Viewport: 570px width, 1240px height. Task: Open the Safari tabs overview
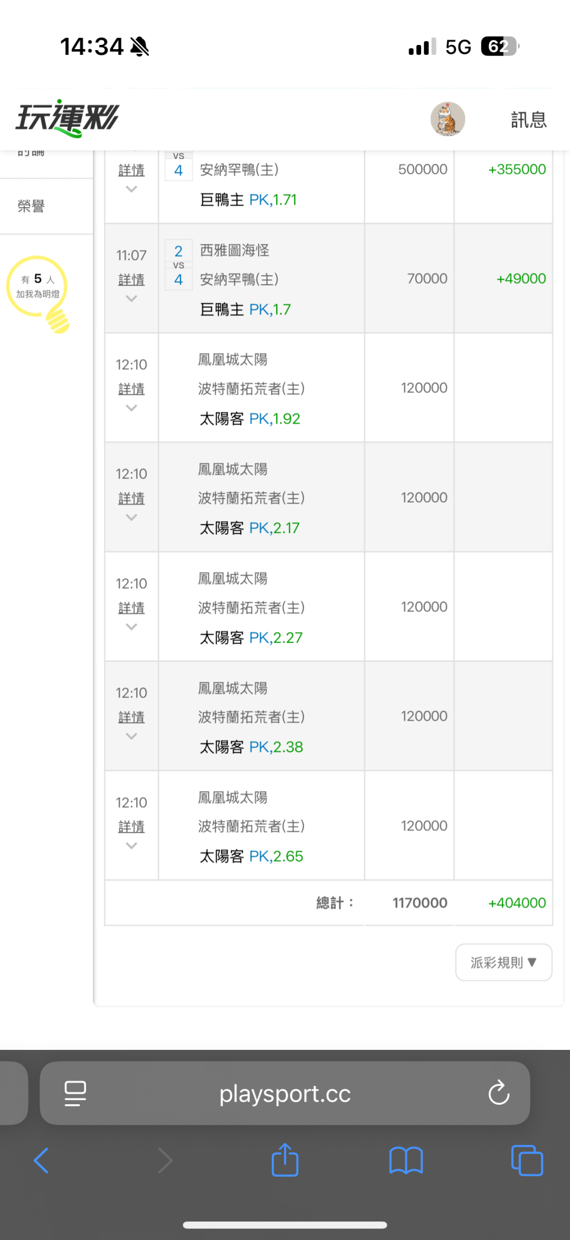click(x=527, y=1160)
